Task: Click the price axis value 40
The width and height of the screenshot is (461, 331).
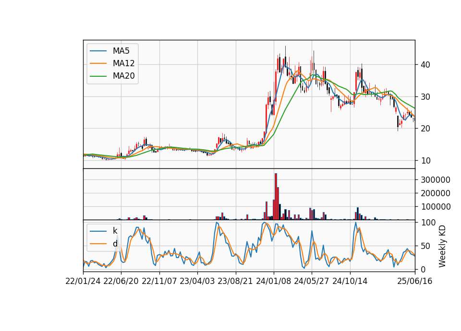Action: (x=425, y=65)
